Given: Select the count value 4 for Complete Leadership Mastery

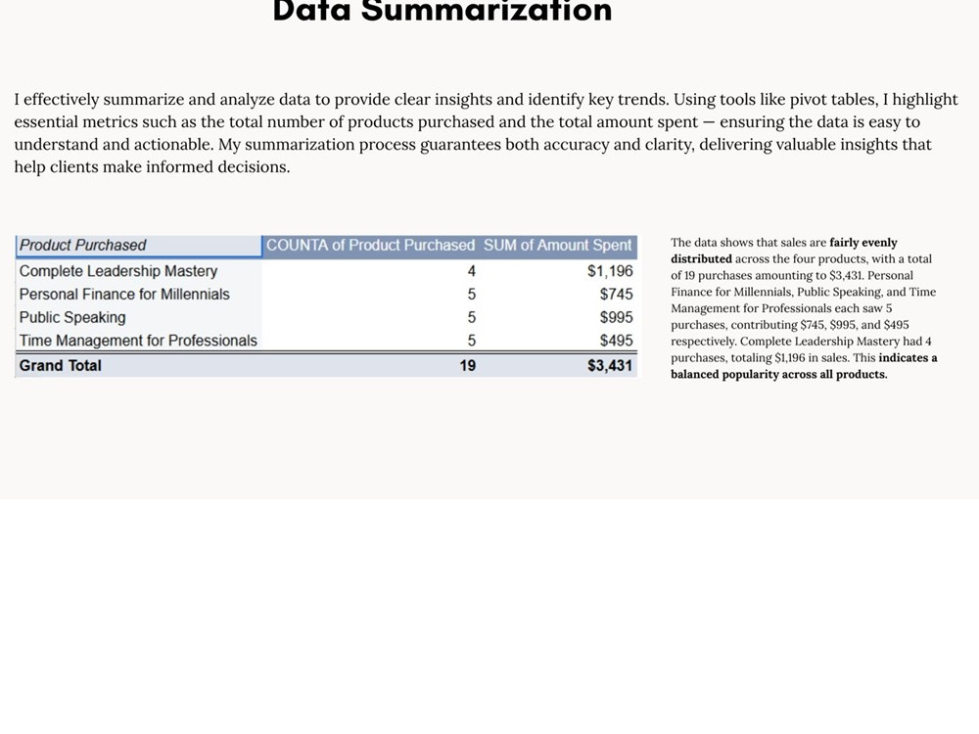Looking at the screenshot, I should click(472, 271).
